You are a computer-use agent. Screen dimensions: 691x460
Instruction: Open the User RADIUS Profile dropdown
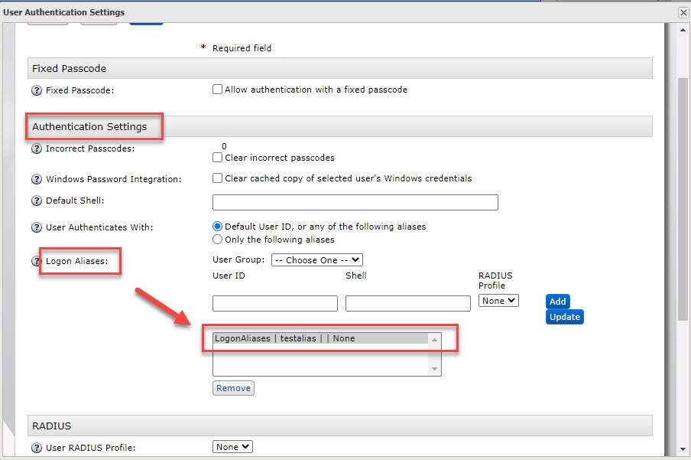pyautogui.click(x=232, y=446)
